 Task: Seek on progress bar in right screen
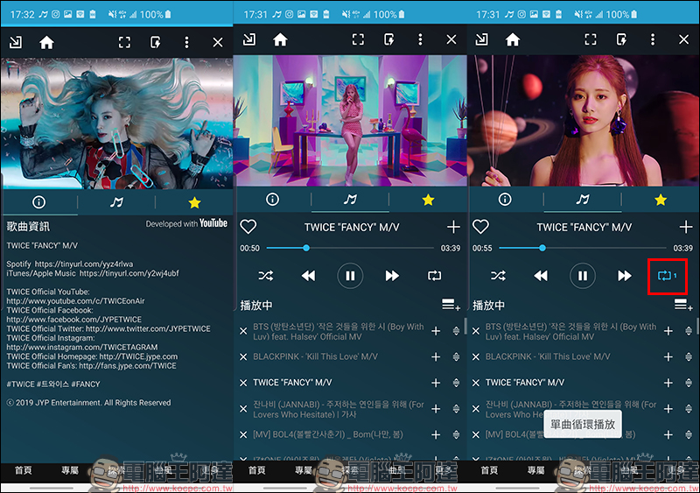click(x=583, y=248)
